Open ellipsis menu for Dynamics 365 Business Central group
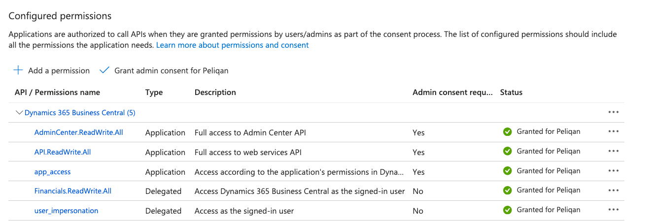The width and height of the screenshot is (653, 223). (613, 112)
